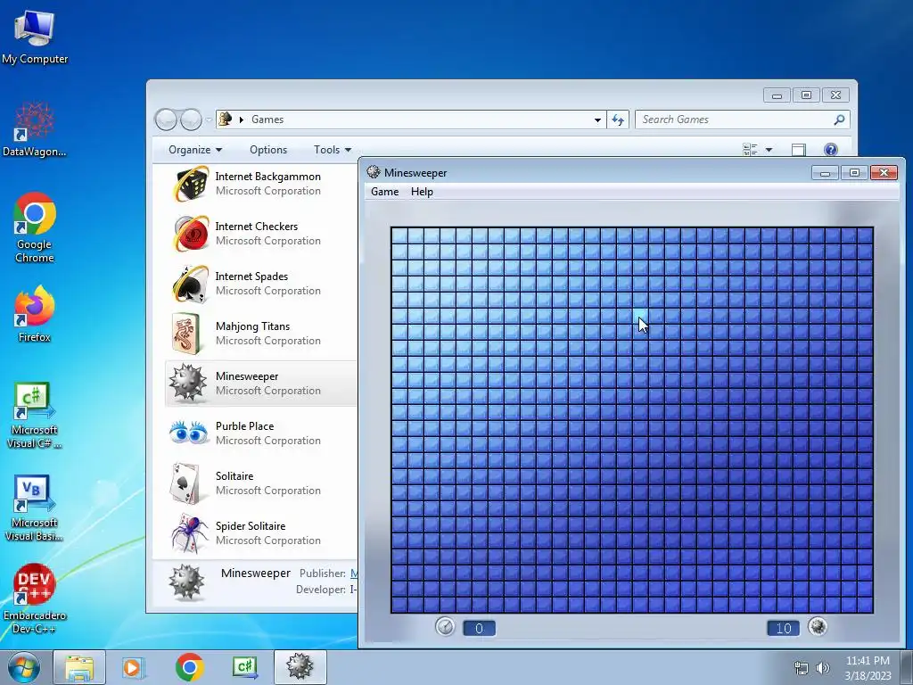Image resolution: width=913 pixels, height=685 pixels.
Task: Select the Internet Checkers game icon
Action: pyautogui.click(x=191, y=234)
